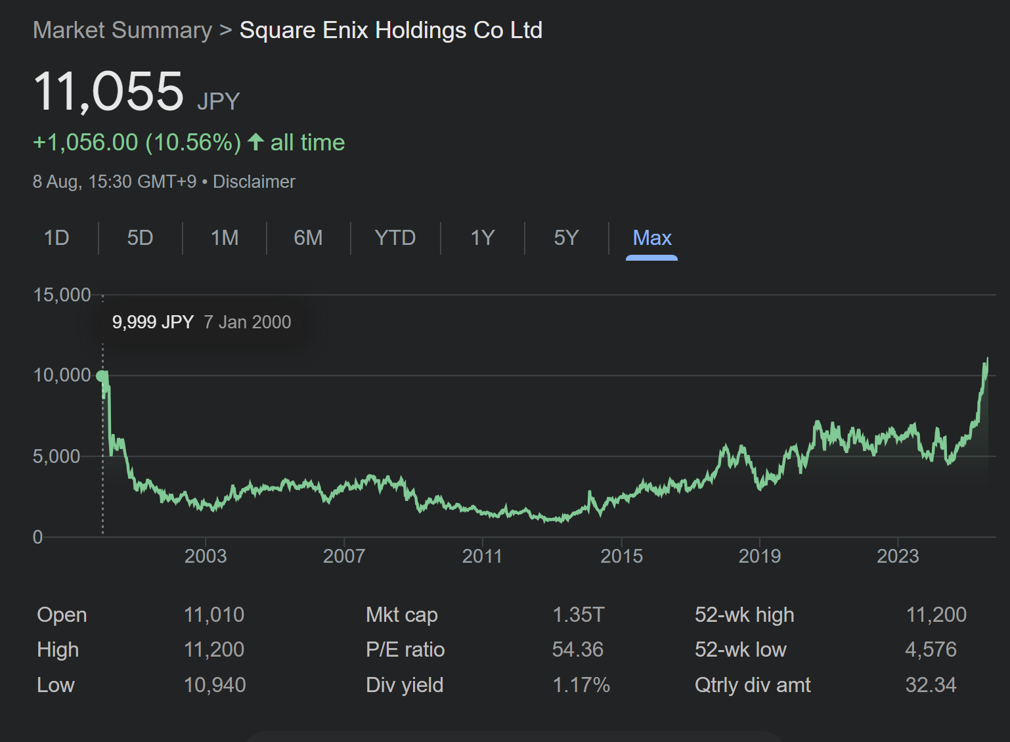Open the Market Summary breadcrumb link
This screenshot has width=1010, height=742.
(122, 30)
